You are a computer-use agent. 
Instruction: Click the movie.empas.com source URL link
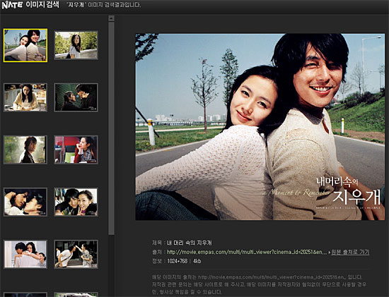pos(247,252)
